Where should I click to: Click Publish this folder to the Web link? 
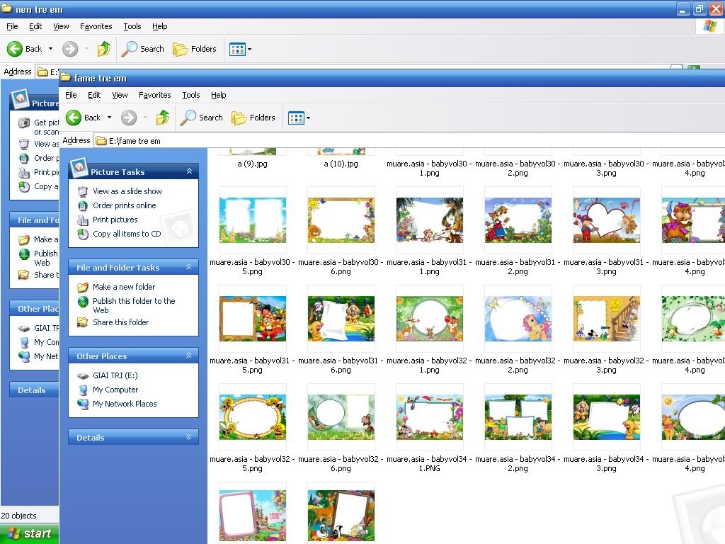(x=134, y=306)
